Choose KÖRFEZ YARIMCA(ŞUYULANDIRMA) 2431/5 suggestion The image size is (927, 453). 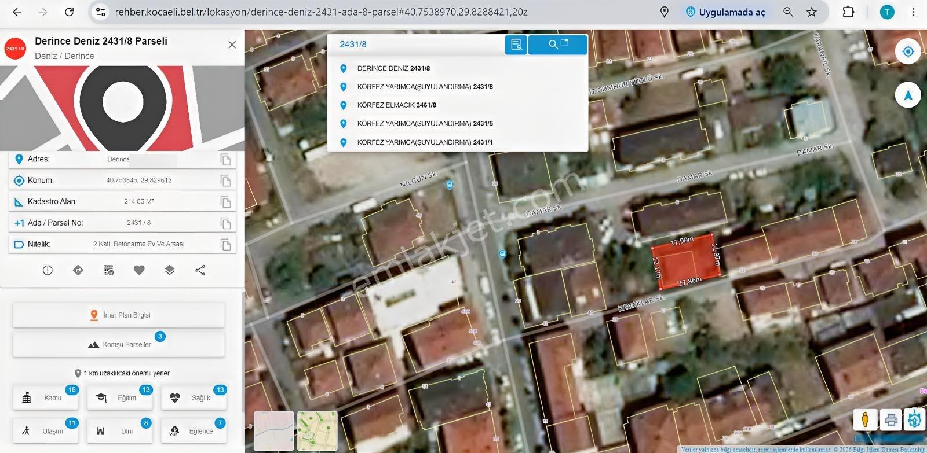pos(458,124)
